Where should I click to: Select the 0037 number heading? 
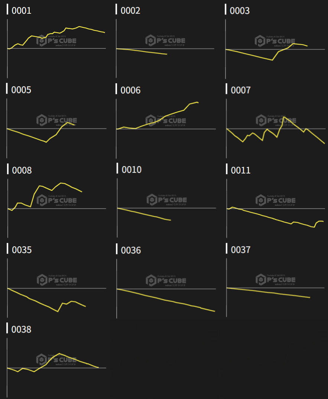point(241,250)
